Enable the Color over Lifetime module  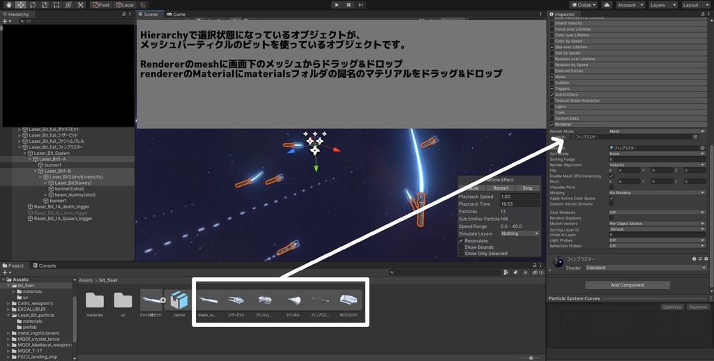(552, 35)
